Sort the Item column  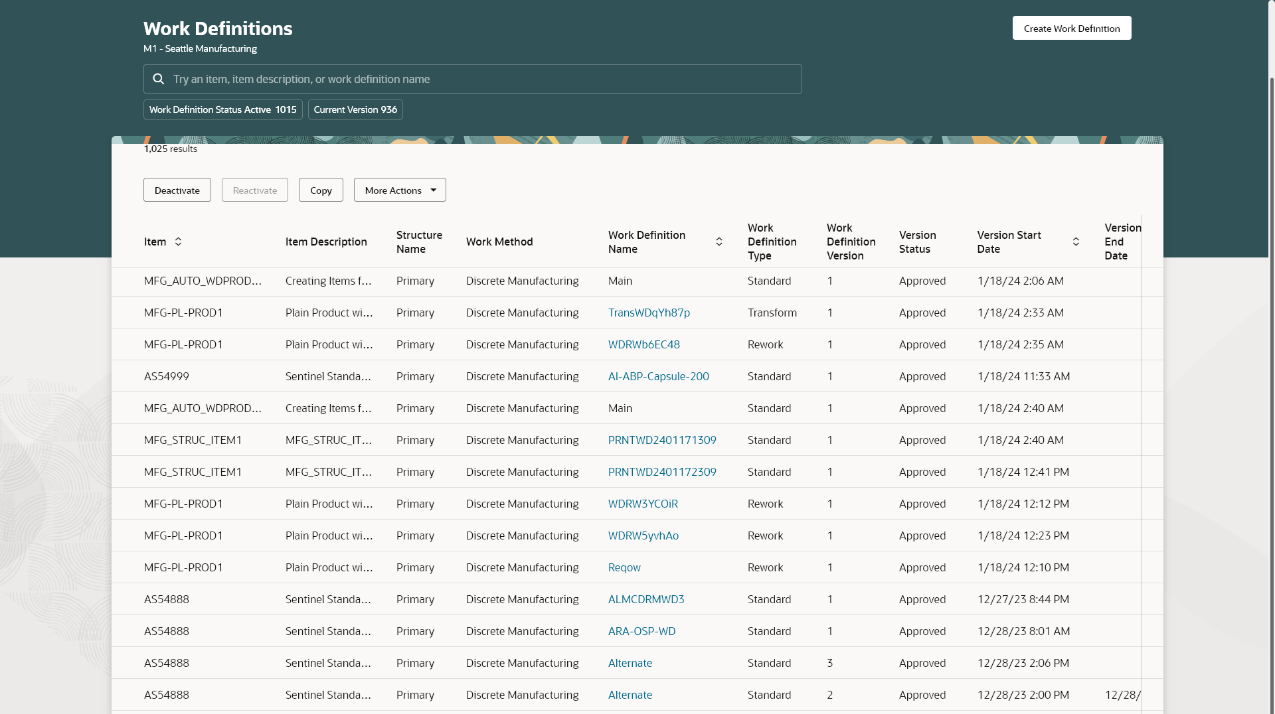pos(178,242)
